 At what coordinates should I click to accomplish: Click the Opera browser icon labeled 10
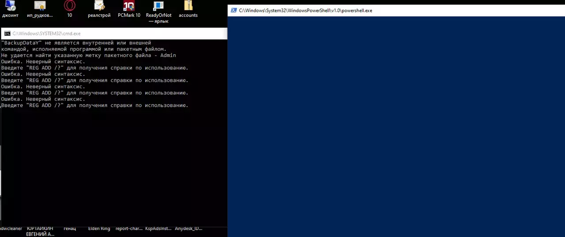[69, 6]
